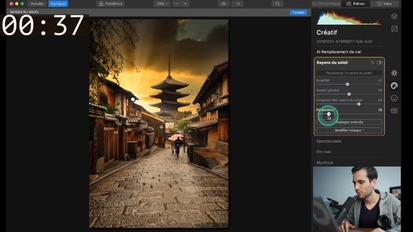This screenshot has width=413, height=232.
Task: Click the Pénétration value 18
Action: [x=380, y=110]
